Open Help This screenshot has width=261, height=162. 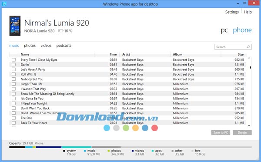(x=248, y=12)
